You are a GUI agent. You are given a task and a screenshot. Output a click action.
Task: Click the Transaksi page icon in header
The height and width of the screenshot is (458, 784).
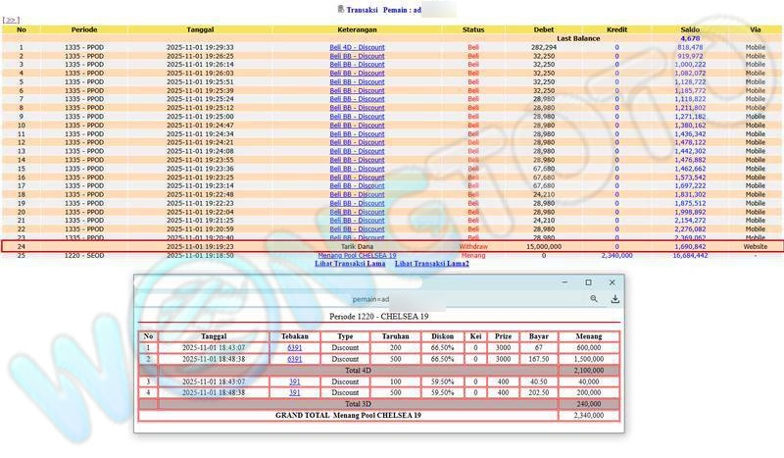pos(340,9)
